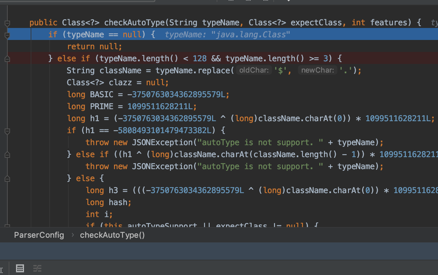The image size is (438, 275).
Task: Click the 'int features' parameter in signature
Action: pos(379,23)
